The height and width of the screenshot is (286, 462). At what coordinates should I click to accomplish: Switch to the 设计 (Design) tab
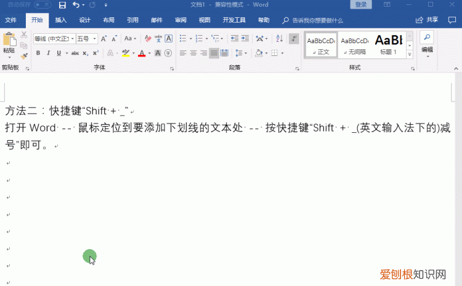pyautogui.click(x=84, y=20)
